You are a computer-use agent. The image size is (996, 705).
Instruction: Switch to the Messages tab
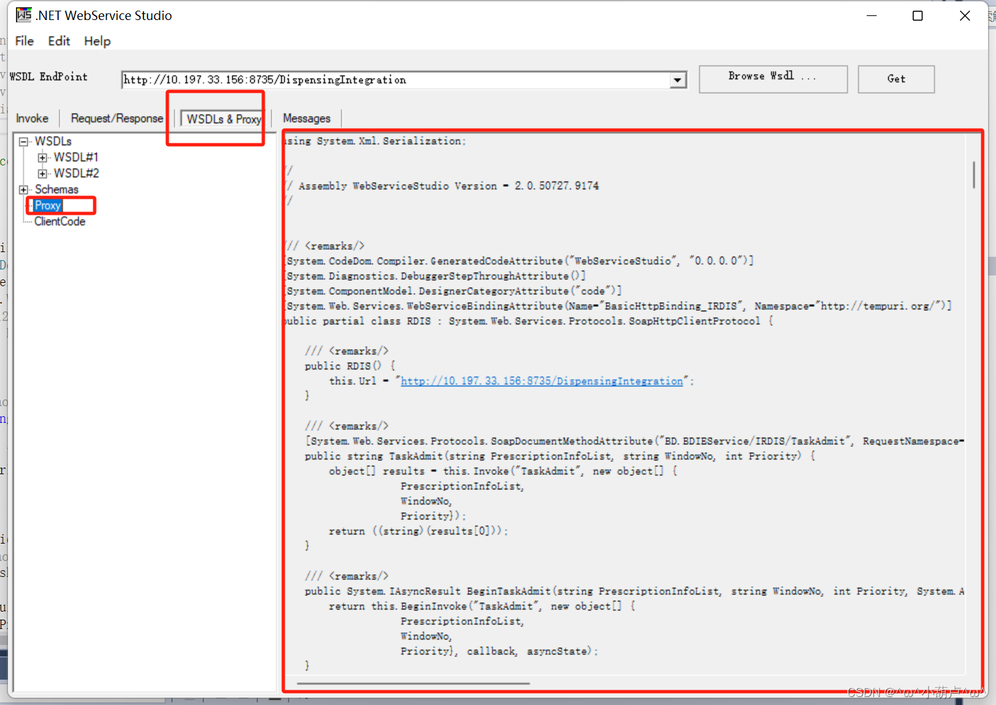(x=307, y=118)
